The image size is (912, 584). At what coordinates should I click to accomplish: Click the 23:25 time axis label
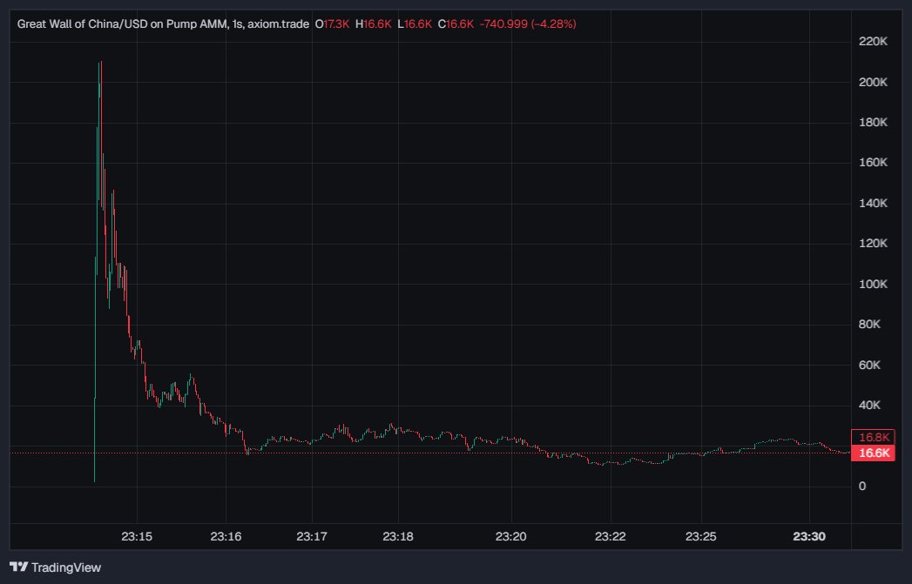(701, 536)
